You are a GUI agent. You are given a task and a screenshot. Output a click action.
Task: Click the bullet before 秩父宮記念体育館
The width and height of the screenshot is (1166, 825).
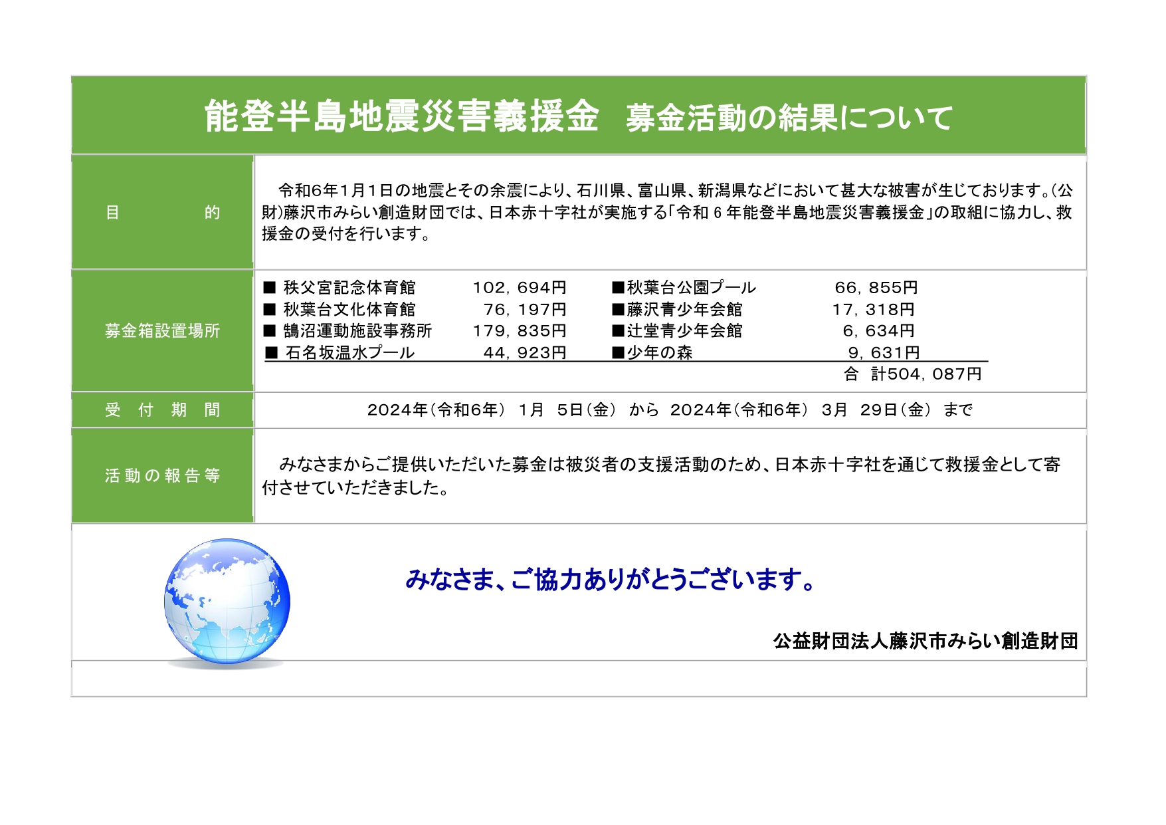(269, 288)
